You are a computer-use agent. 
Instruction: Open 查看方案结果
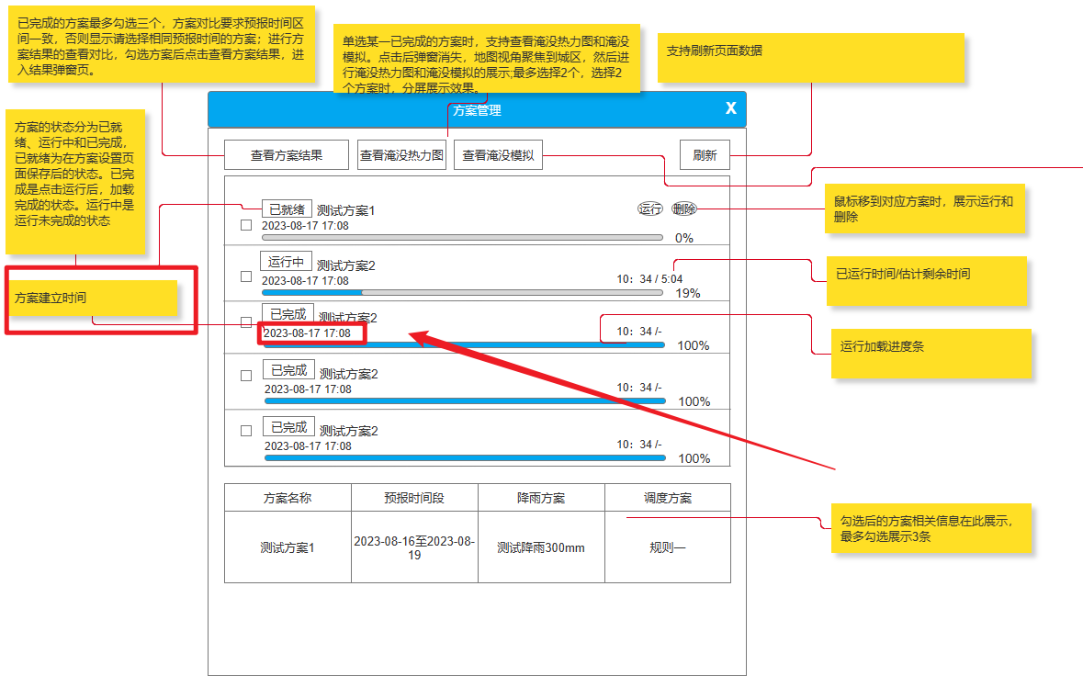287,155
